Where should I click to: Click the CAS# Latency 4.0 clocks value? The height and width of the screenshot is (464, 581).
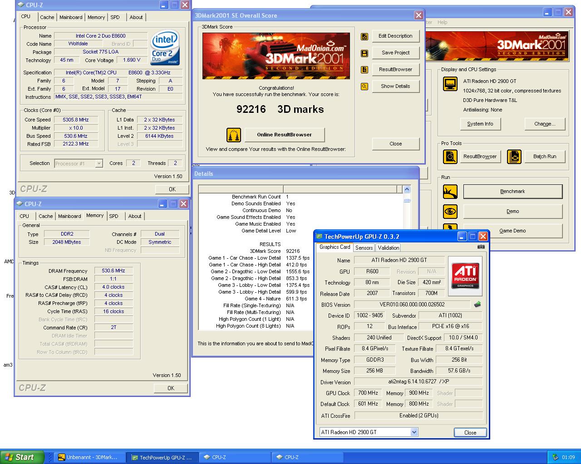(x=113, y=287)
